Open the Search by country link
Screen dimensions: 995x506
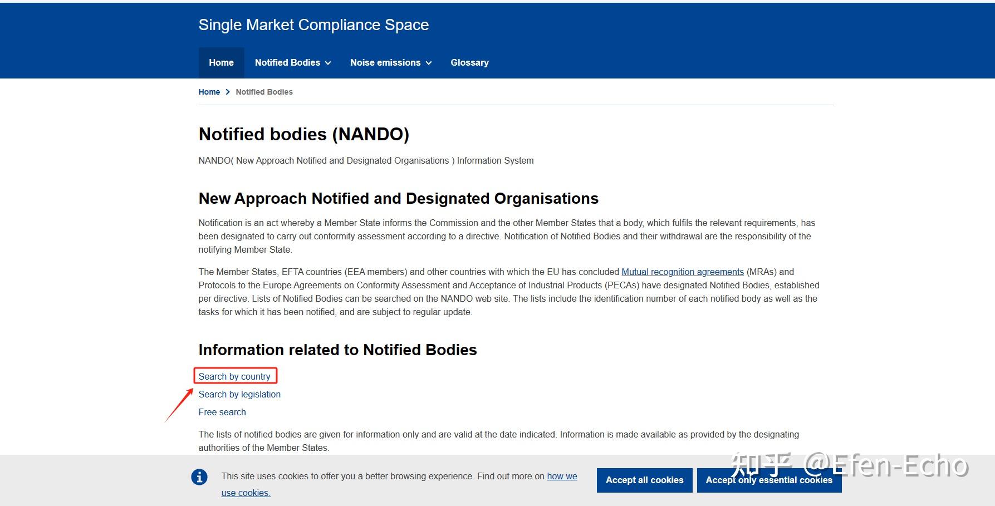point(234,376)
